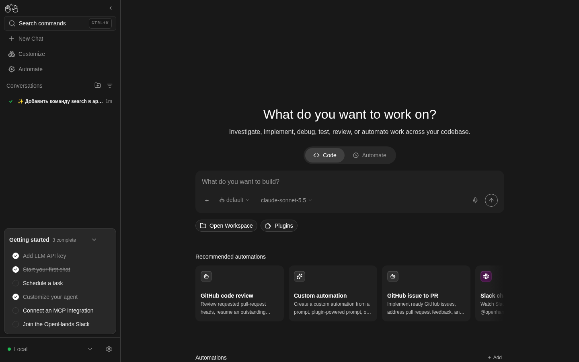The image size is (579, 362).
Task: Click the GitHub issue to PR icon
Action: (393, 276)
